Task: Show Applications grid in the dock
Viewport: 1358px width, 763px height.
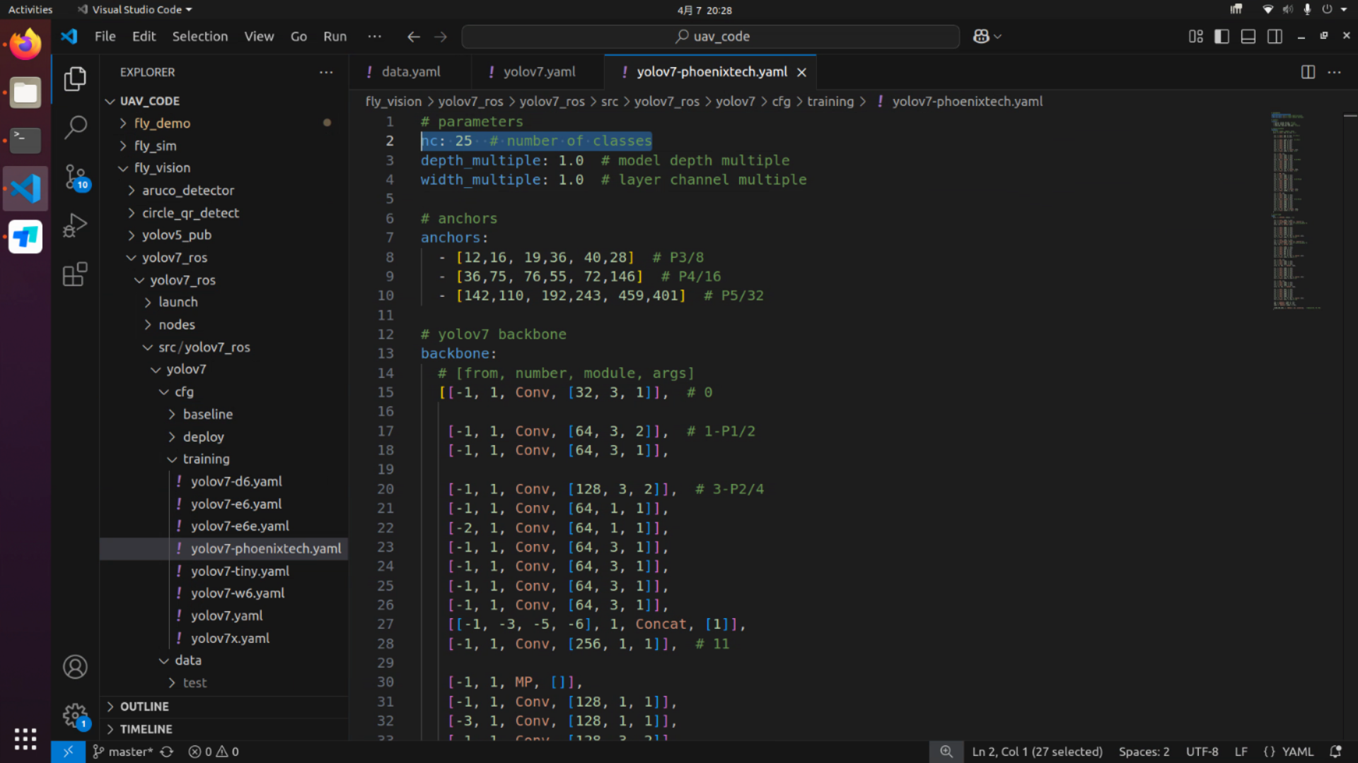Action: click(25, 738)
